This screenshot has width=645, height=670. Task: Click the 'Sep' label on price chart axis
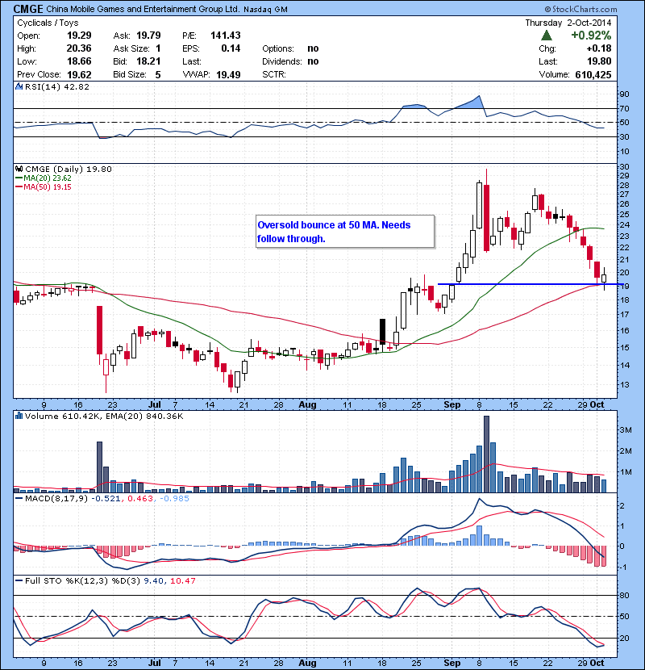(452, 404)
